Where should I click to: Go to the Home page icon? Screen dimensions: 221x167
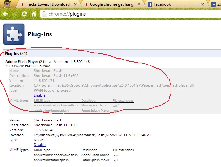[x=34, y=14]
